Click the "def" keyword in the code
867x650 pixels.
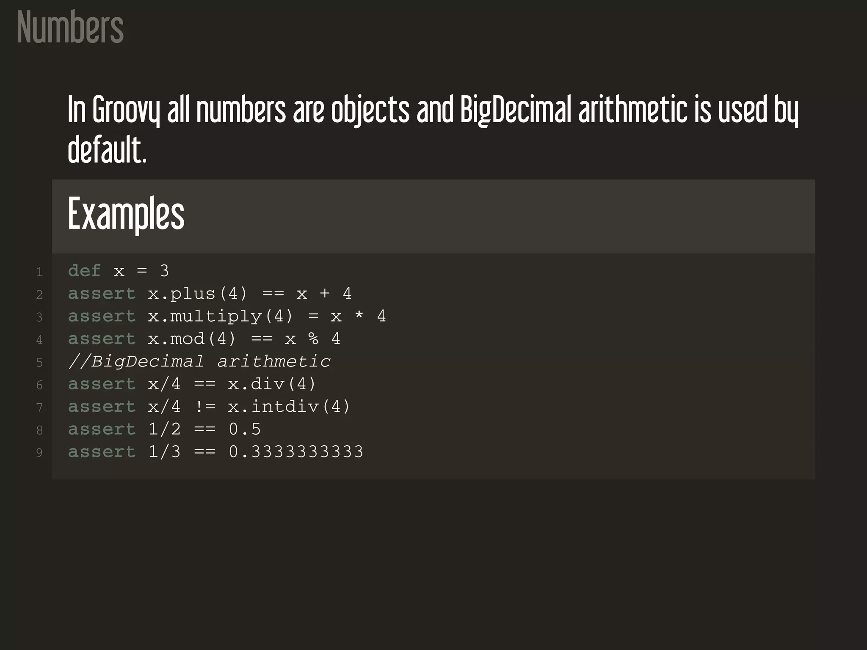[84, 271]
